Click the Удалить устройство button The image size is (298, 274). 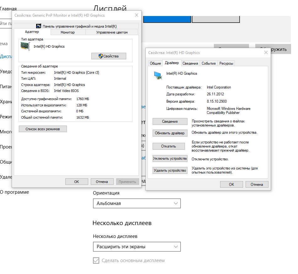click(x=170, y=170)
